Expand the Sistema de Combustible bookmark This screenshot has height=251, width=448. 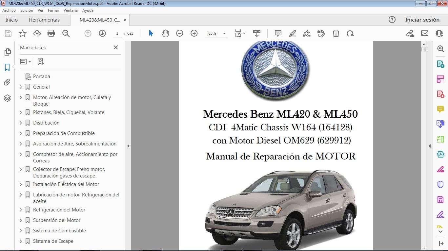(20, 230)
